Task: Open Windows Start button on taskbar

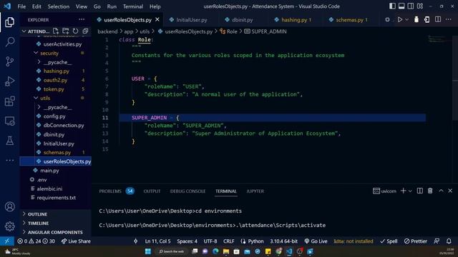Action: (148, 251)
